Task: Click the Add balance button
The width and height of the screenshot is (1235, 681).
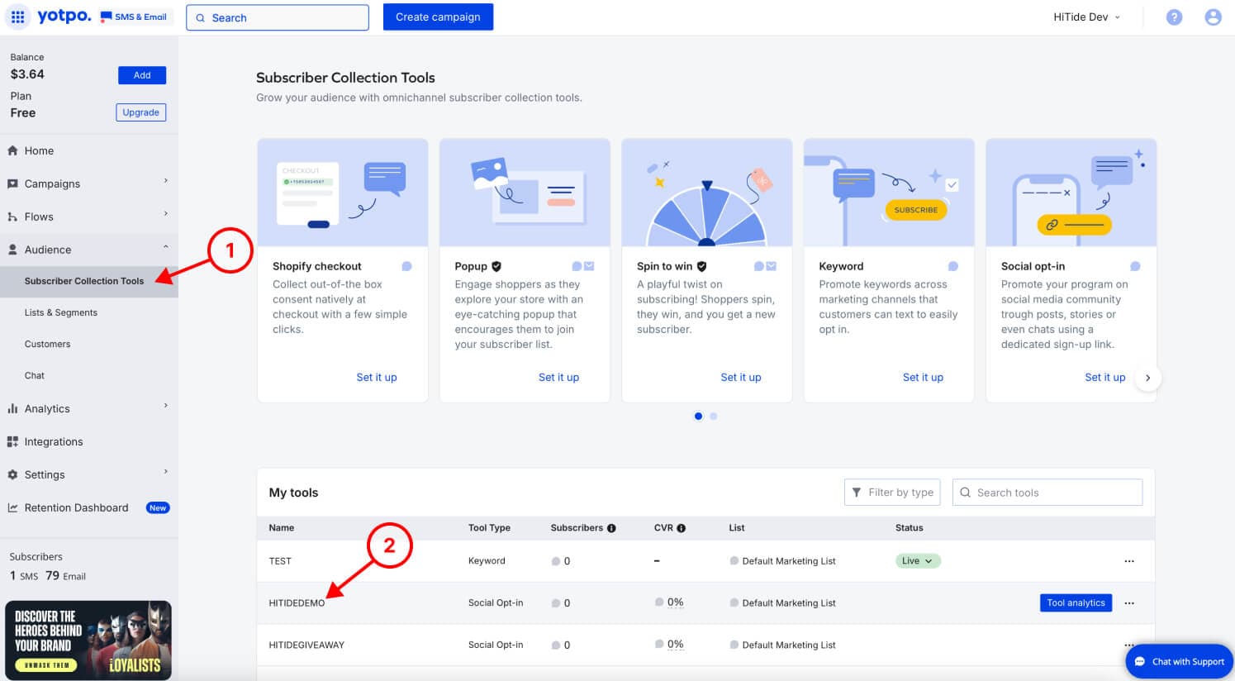Action: tap(142, 75)
